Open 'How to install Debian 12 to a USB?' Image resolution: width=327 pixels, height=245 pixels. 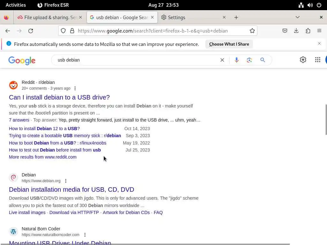pos(44,129)
